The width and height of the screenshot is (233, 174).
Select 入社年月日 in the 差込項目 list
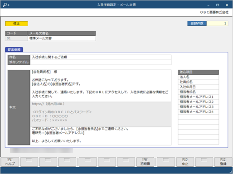[199, 87]
